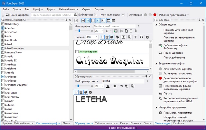This screenshot has width=206, height=130.
Task: Click the copy-font-sample icon after color squares
Action: click(133, 86)
